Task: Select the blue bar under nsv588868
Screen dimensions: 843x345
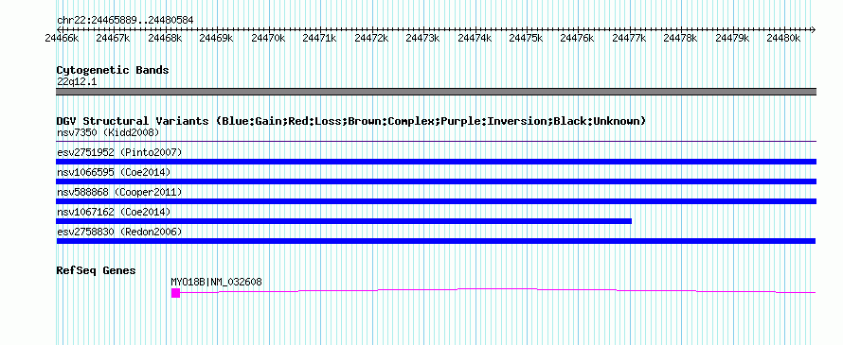Action: click(x=436, y=201)
